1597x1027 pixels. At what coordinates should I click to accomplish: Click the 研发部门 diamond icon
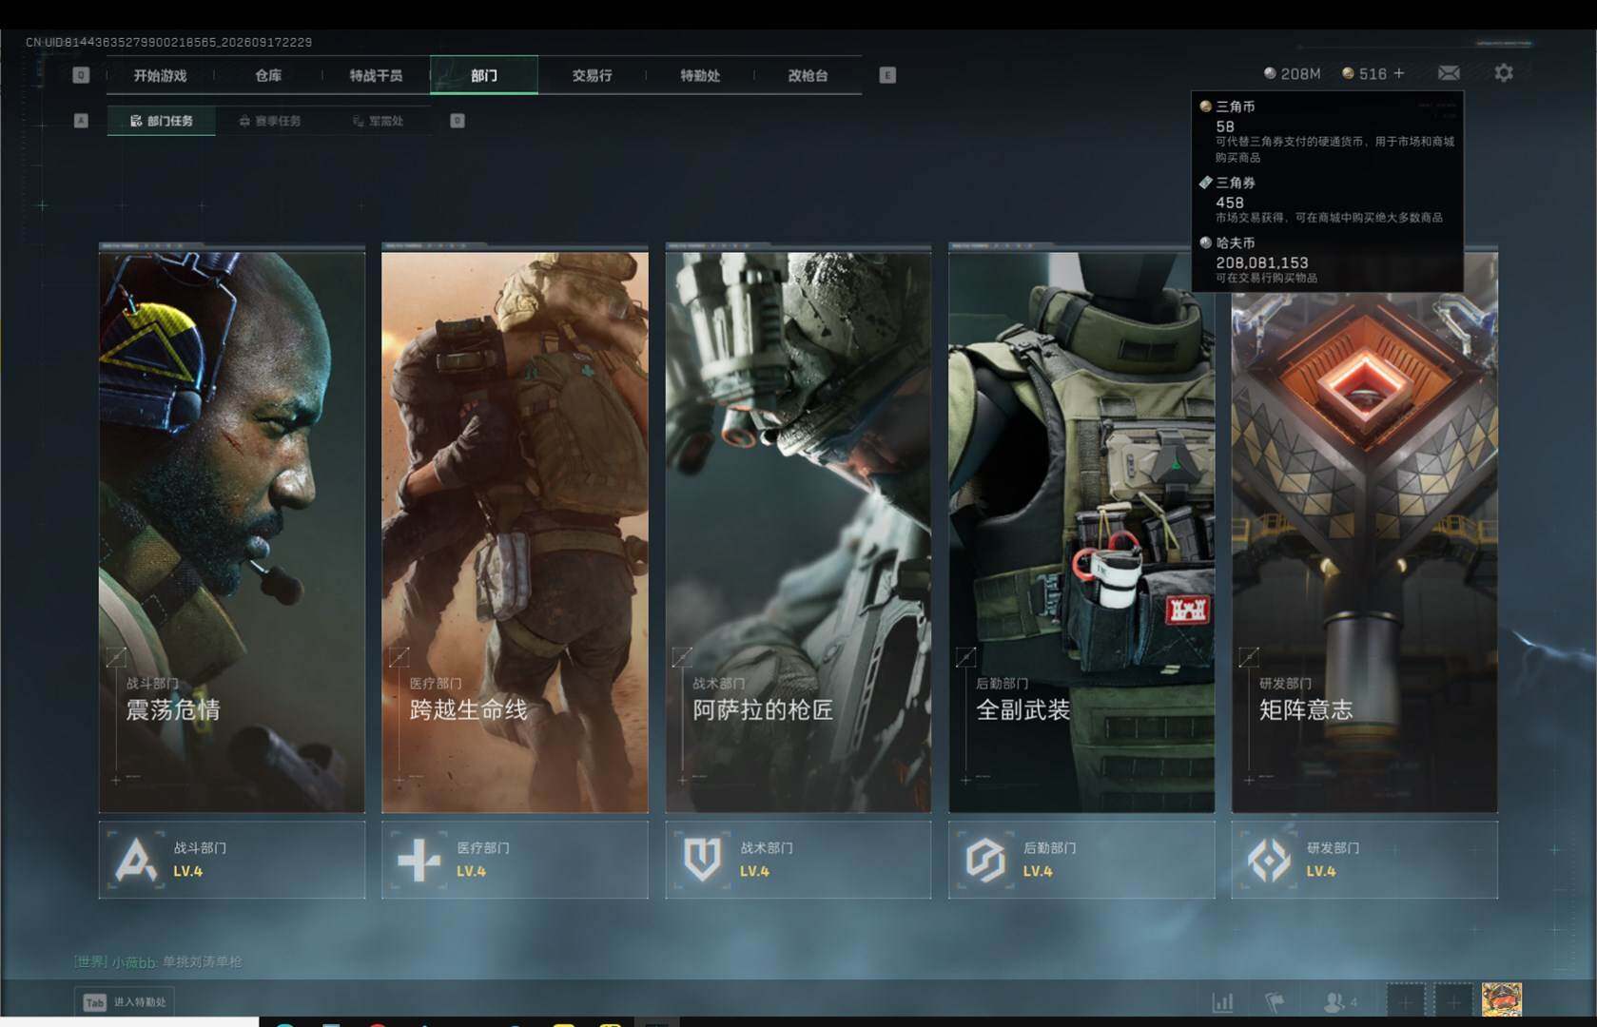tap(1269, 860)
